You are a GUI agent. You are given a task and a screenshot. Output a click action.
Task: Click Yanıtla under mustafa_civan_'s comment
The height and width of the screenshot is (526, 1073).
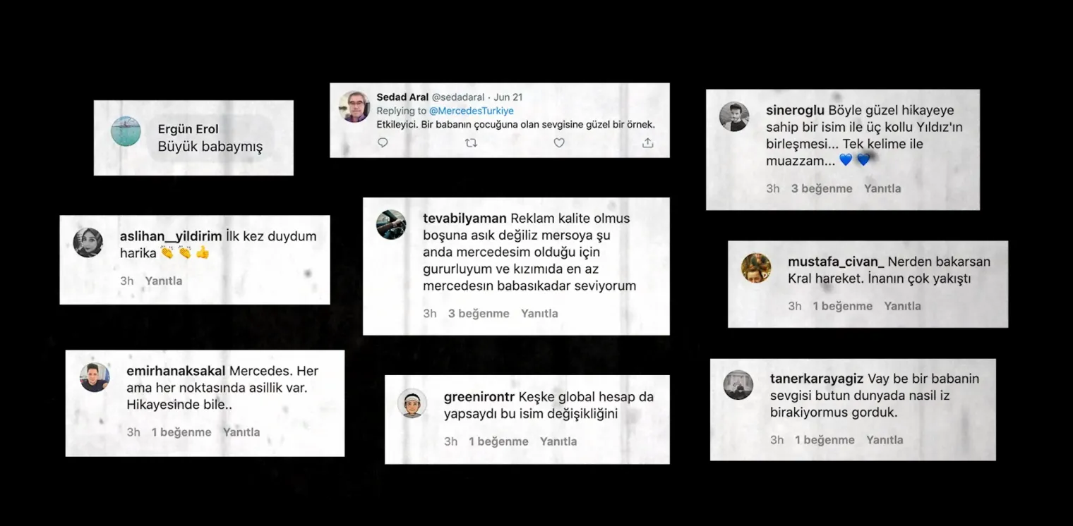pyautogui.click(x=902, y=306)
